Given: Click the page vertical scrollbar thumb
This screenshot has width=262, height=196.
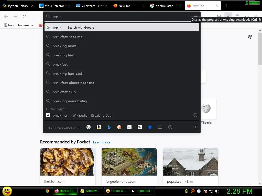Looking at the screenshot, I should (x=260, y=48).
